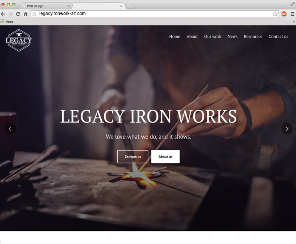Viewport: 296px width, 244px height.
Task: Open the News navigation link
Action: (x=232, y=36)
